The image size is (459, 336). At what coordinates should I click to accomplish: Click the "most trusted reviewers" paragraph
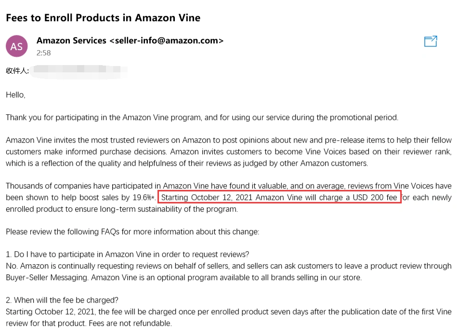228,151
